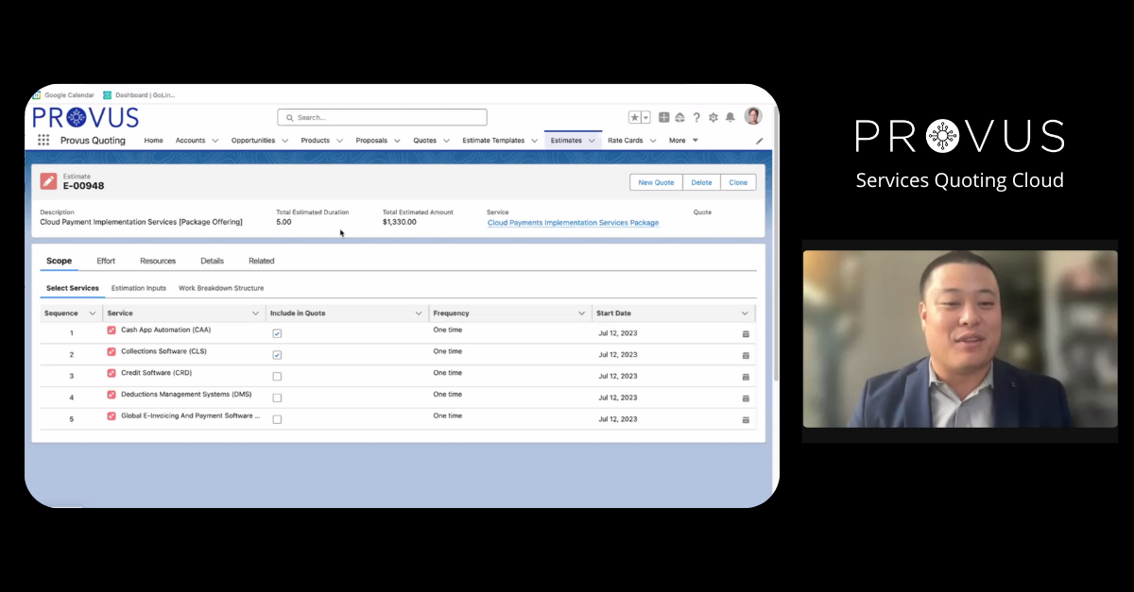Check Include in Quote for Global E-Invoicing
Viewport: 1134px width, 592px height.
(x=277, y=419)
